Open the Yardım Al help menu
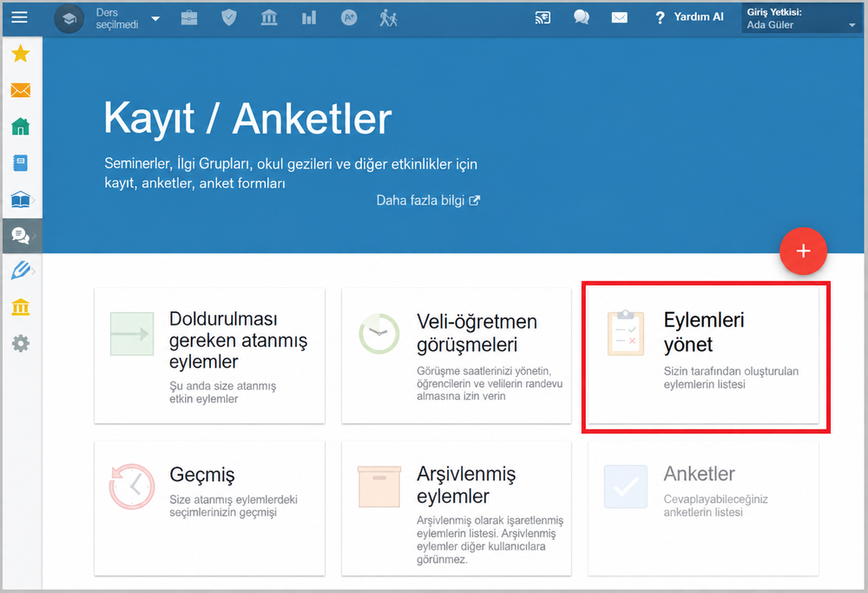The image size is (868, 593). click(x=689, y=17)
